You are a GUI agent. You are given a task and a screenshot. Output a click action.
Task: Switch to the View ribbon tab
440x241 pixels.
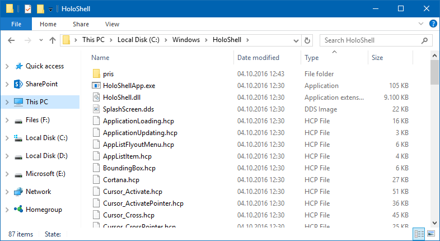(x=113, y=24)
